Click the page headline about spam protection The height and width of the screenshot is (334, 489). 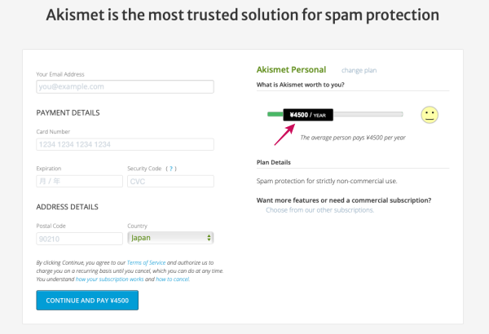[244, 15]
